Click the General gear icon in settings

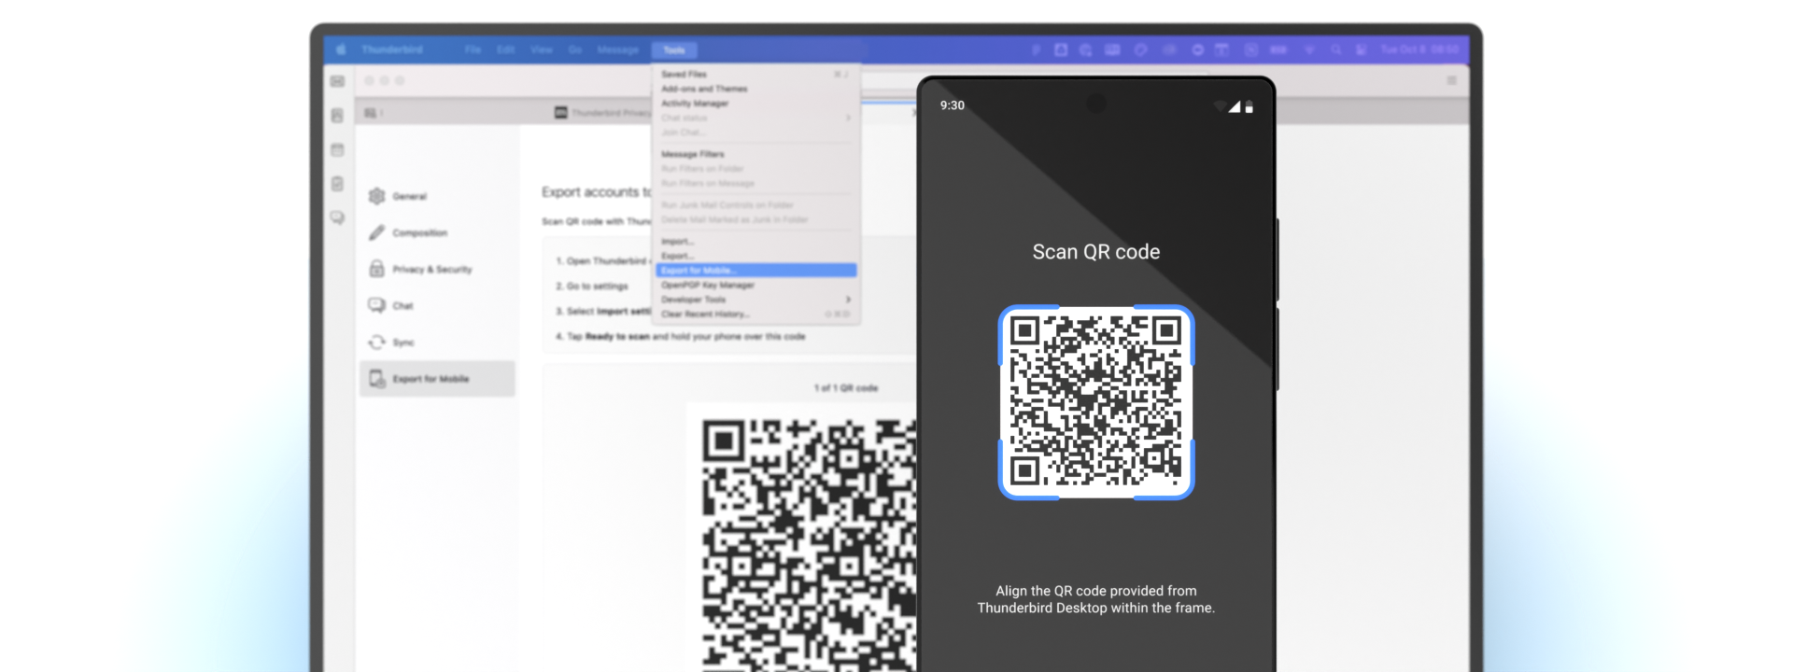pyautogui.click(x=376, y=196)
